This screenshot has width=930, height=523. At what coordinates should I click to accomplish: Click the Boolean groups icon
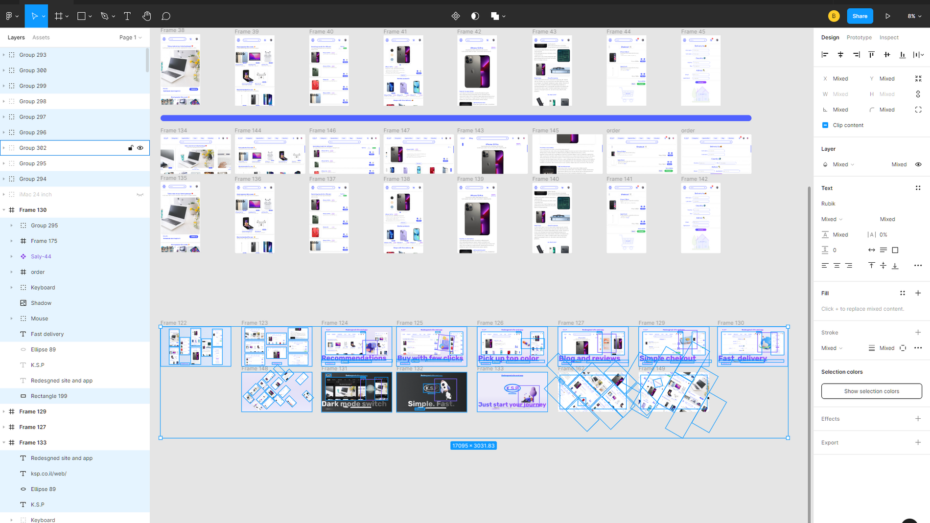point(495,16)
